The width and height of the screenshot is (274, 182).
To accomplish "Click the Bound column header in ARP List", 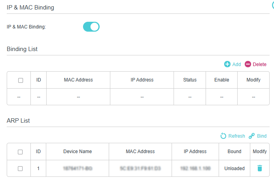I will pyautogui.click(x=234, y=152).
